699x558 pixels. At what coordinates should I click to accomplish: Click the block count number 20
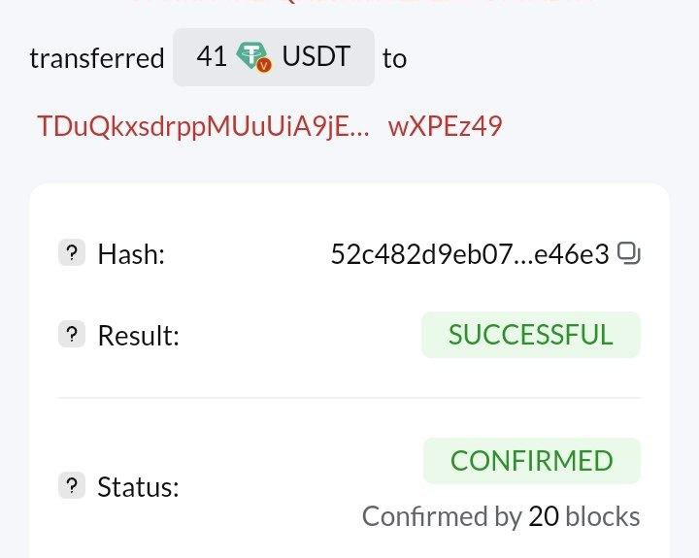pyautogui.click(x=544, y=516)
